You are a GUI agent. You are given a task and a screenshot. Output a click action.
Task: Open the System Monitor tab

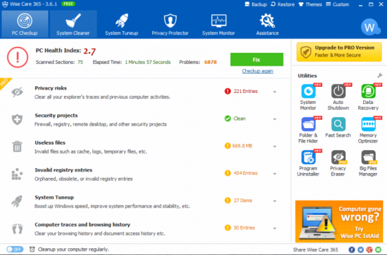(x=218, y=24)
